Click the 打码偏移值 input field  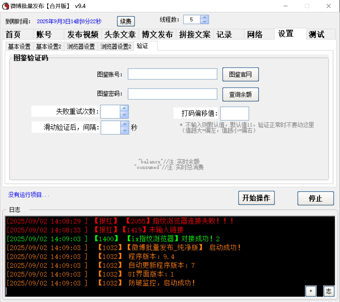(234, 113)
